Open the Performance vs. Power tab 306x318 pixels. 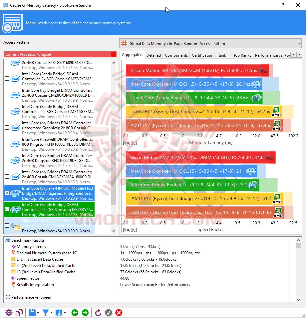(272, 55)
